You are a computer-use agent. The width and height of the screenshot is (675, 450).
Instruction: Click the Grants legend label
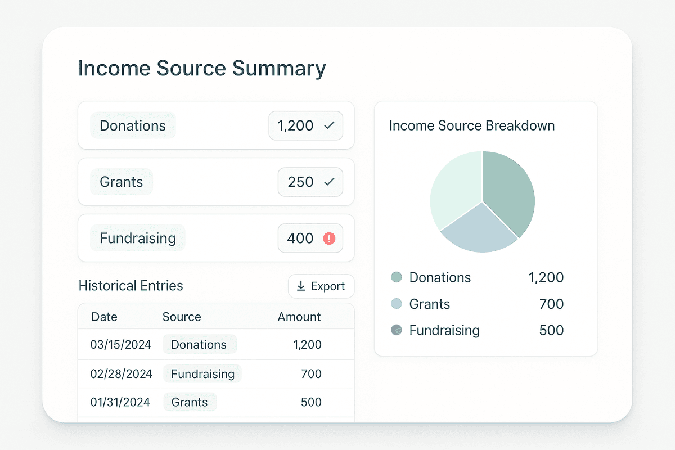click(x=430, y=304)
